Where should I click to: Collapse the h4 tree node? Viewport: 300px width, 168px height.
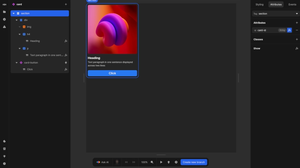(x=19, y=34)
